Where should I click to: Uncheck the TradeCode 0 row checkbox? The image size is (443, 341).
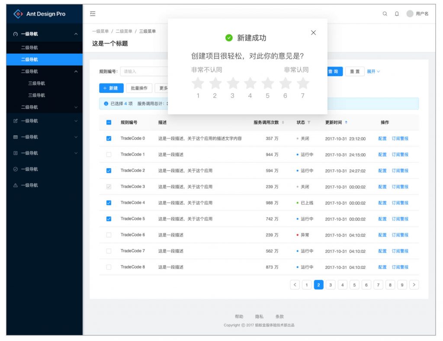(x=109, y=138)
